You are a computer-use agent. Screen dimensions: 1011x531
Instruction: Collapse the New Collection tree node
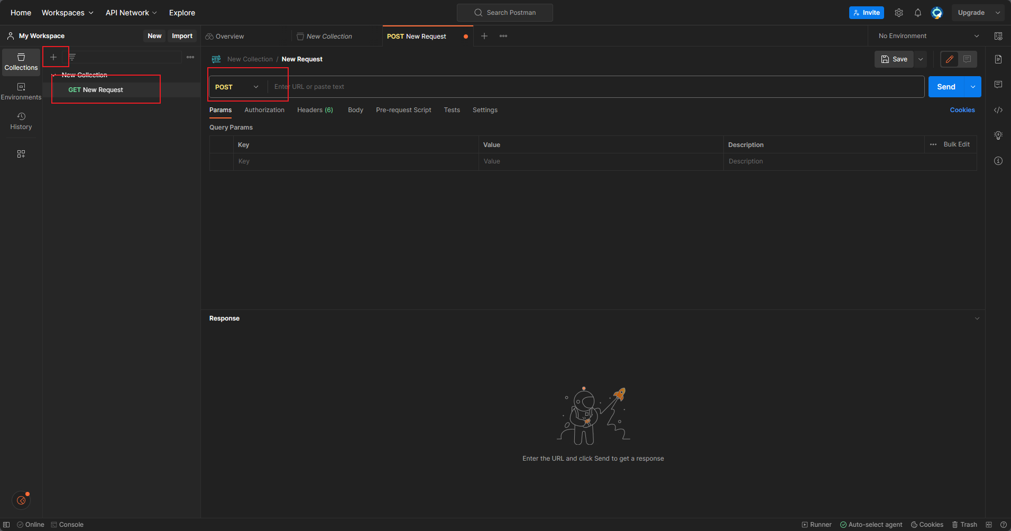click(54, 75)
